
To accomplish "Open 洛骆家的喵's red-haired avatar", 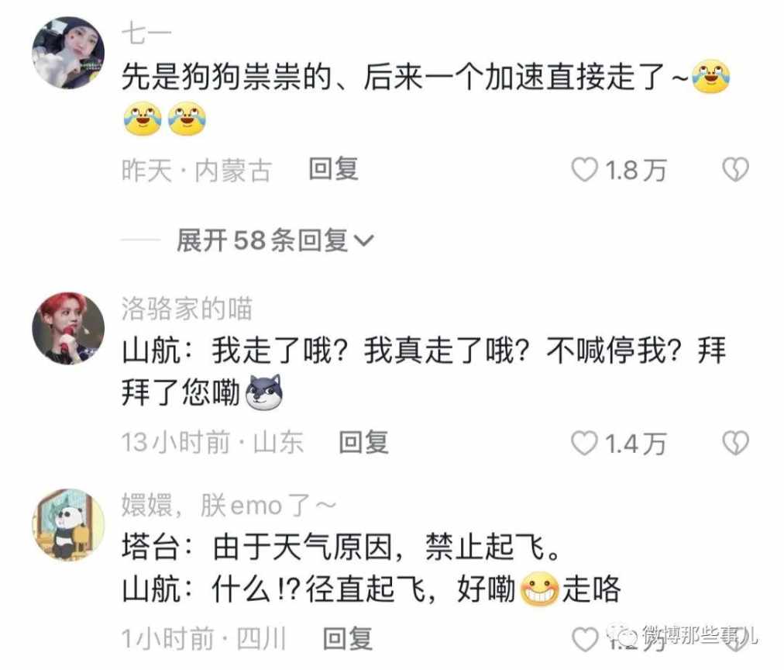I will point(68,328).
